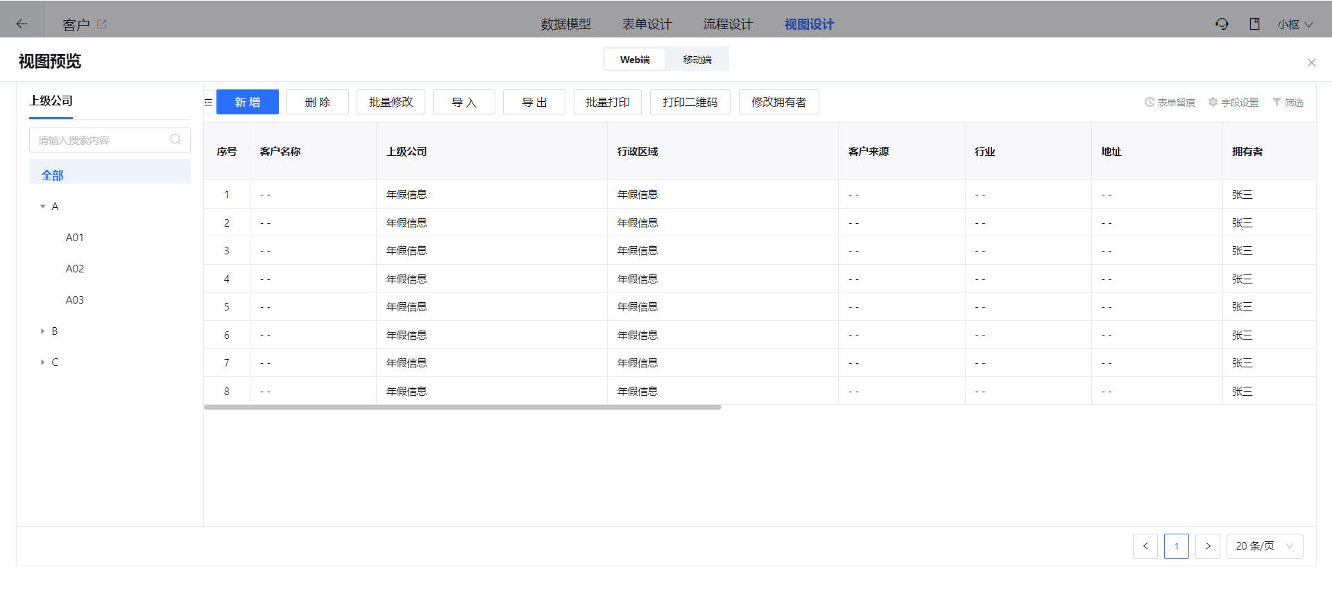Switch to 数据模型 tab

click(566, 24)
